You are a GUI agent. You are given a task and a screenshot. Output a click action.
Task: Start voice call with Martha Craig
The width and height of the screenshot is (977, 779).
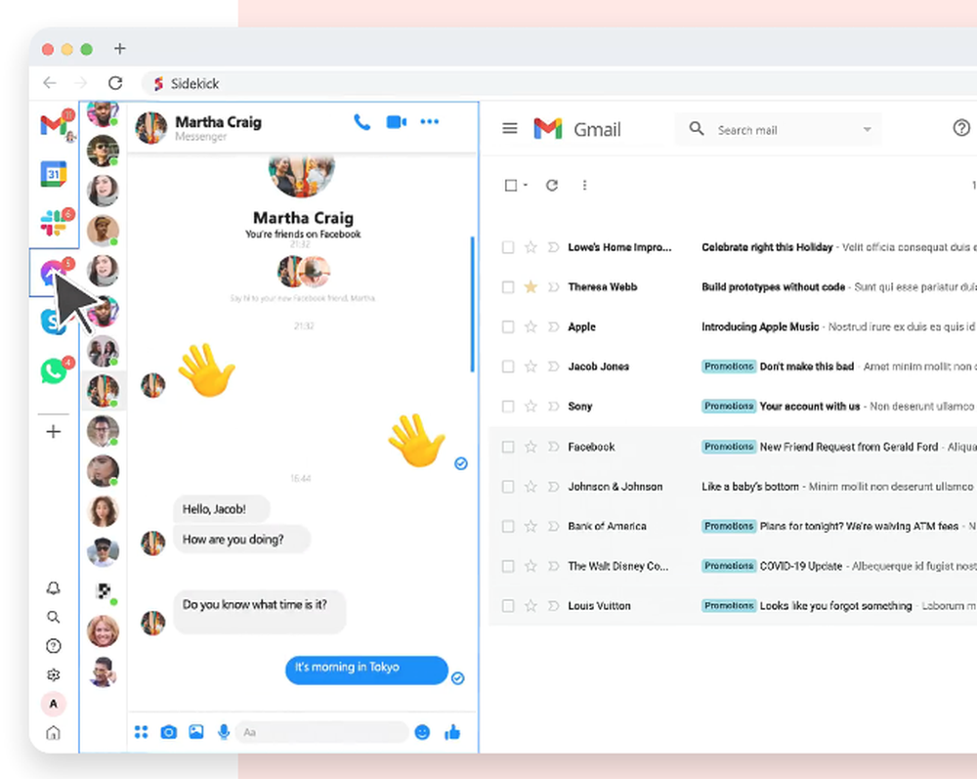click(x=362, y=121)
